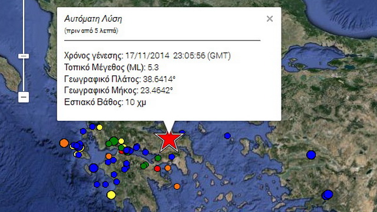Select the orange marker next to the red Corinth marker
Screen dimensions: 377x212
coord(168,168)
